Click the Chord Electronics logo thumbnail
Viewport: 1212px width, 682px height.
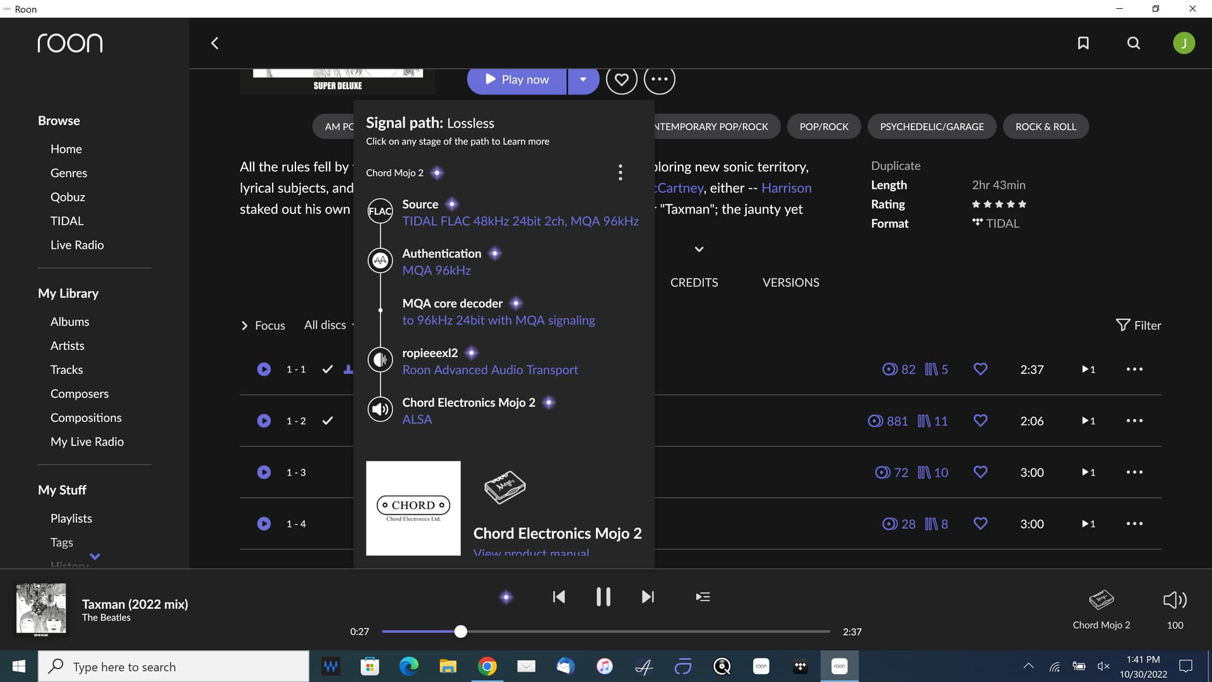point(413,508)
